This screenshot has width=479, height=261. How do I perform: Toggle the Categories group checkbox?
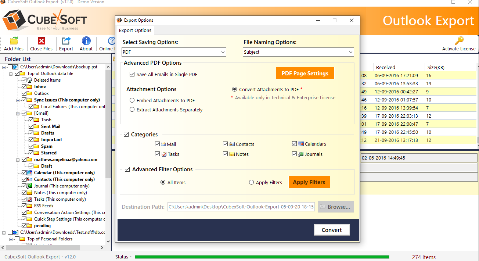point(126,135)
